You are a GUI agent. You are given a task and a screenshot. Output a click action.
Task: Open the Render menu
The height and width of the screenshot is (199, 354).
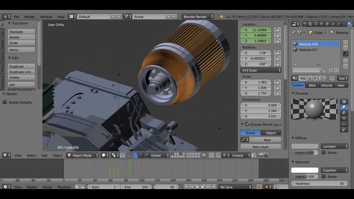coord(29,17)
